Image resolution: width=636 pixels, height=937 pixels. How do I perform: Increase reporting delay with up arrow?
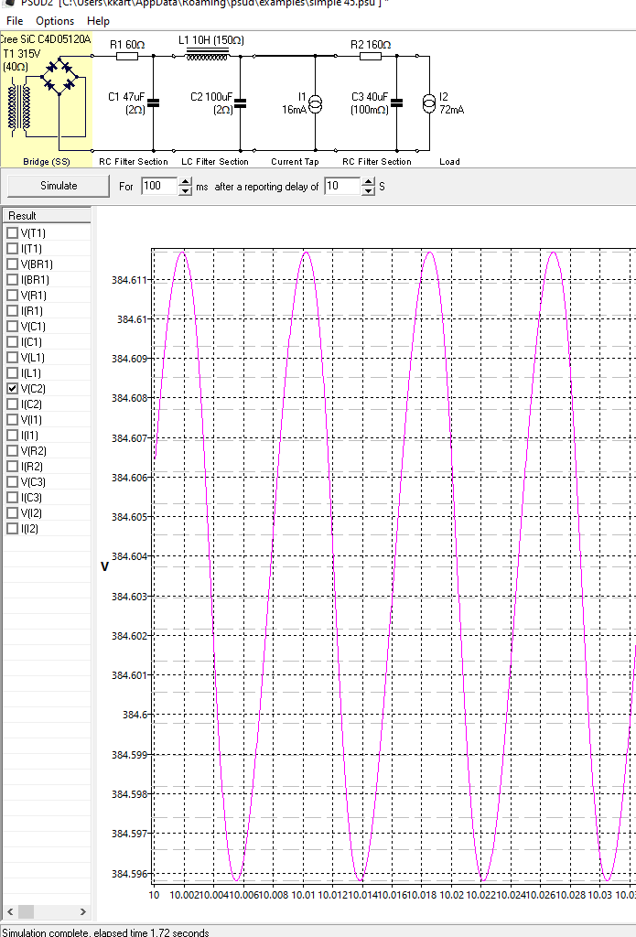(368, 182)
